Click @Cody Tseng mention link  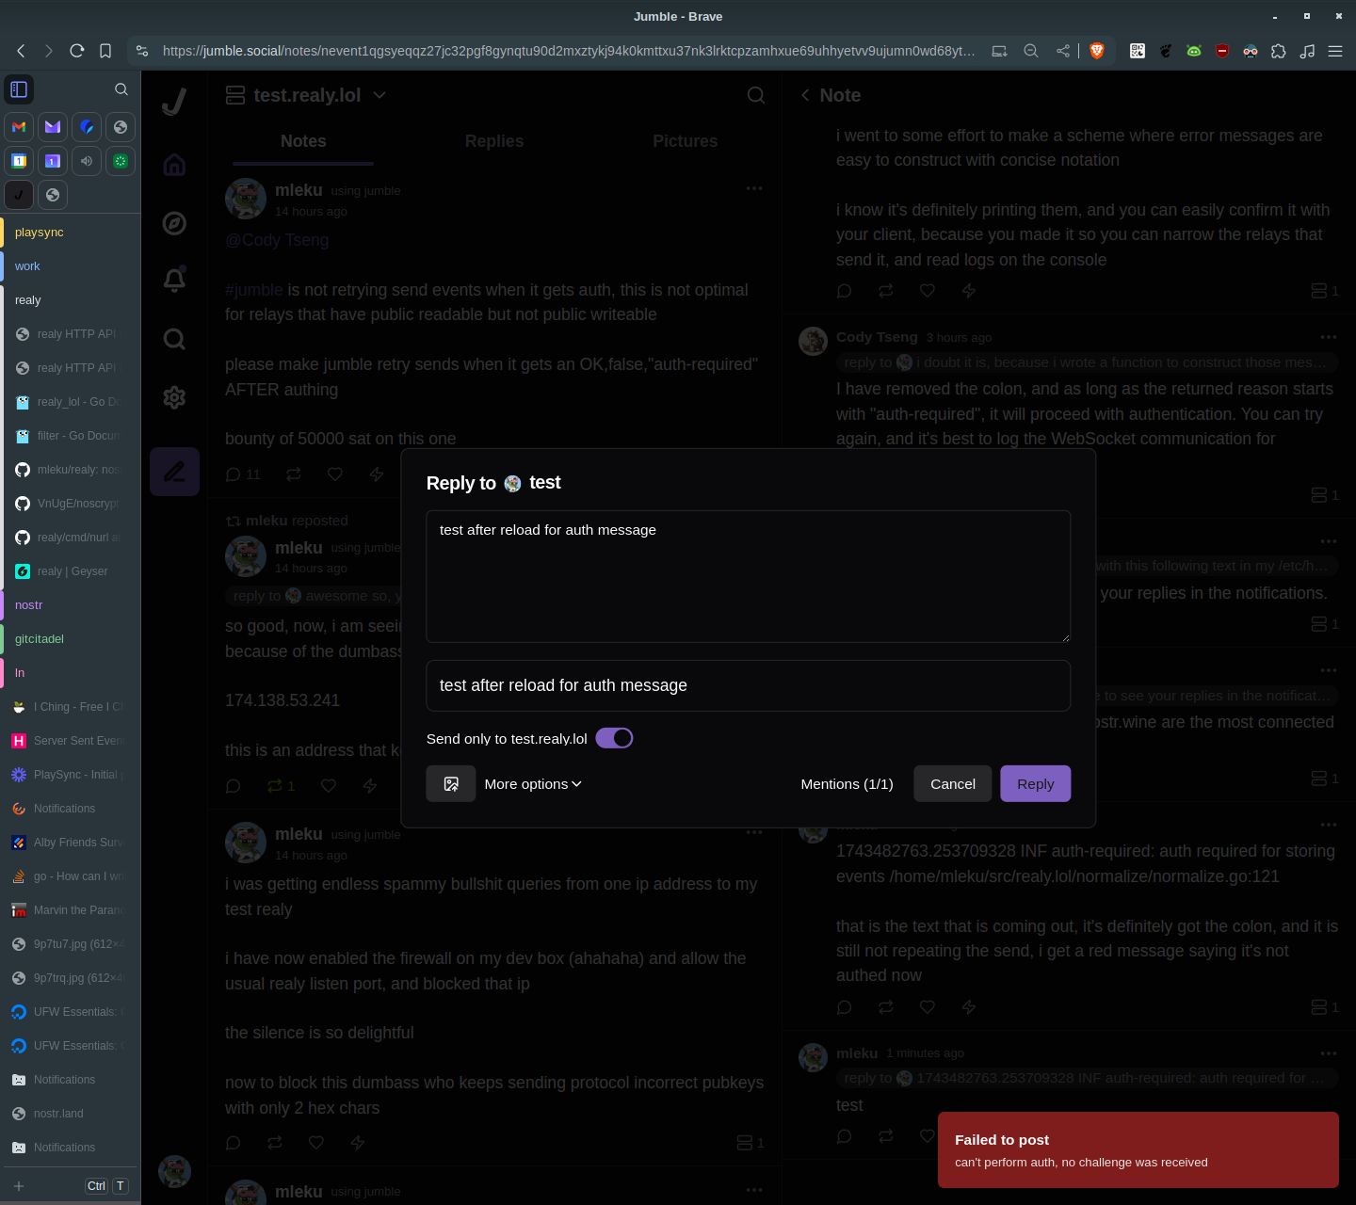click(277, 240)
